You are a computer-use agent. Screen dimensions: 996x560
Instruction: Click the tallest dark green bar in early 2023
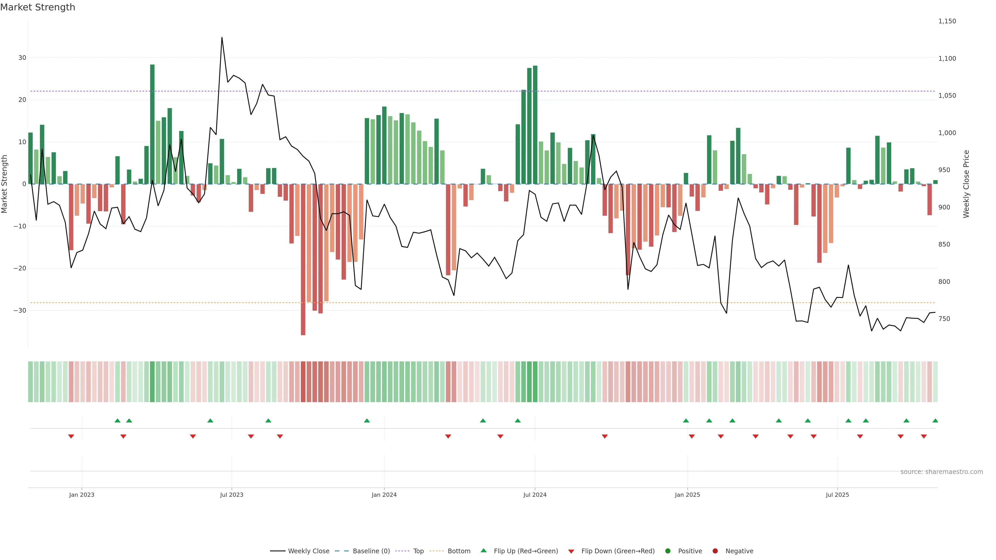[152, 124]
